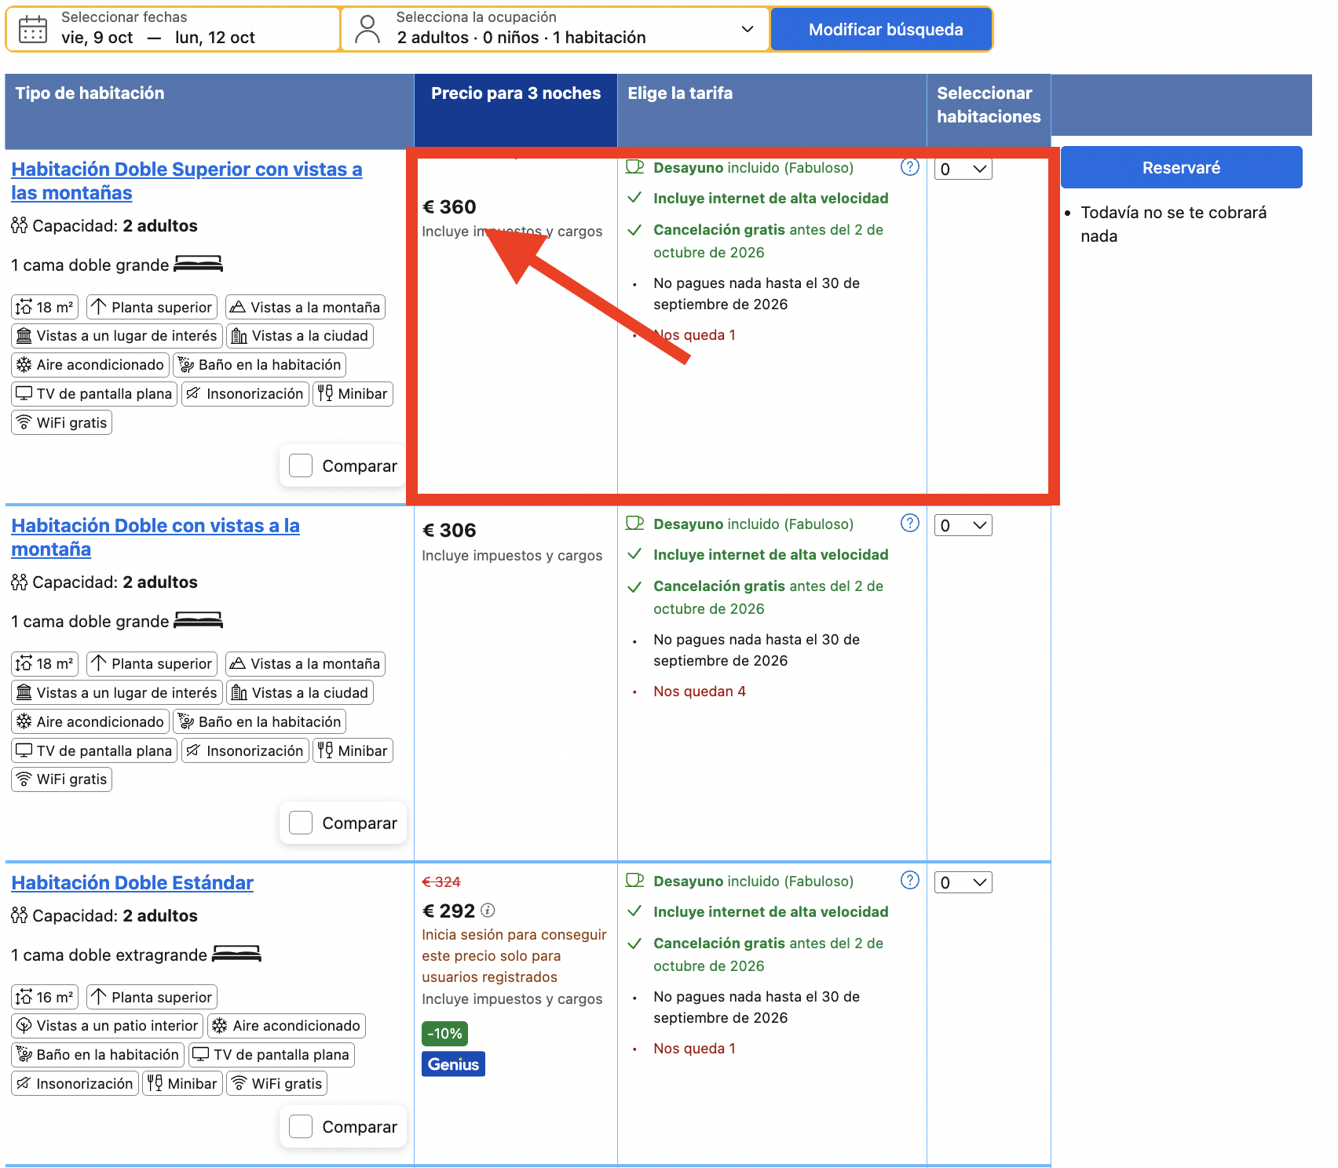This screenshot has width=1338, height=1168.
Task: Expand the occupancy selector chevron
Action: (748, 29)
